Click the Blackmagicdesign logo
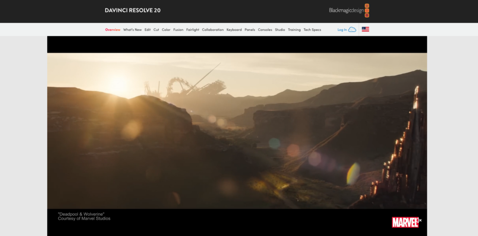Image resolution: width=478 pixels, height=236 pixels. pyautogui.click(x=349, y=10)
